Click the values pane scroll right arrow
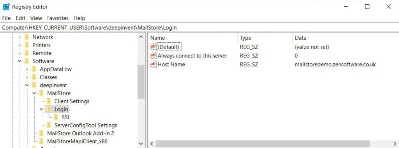Image resolution: width=399 pixels, height=148 pixels. point(395,144)
